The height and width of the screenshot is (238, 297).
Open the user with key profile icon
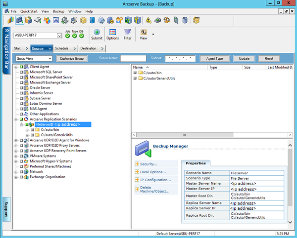click(119, 20)
